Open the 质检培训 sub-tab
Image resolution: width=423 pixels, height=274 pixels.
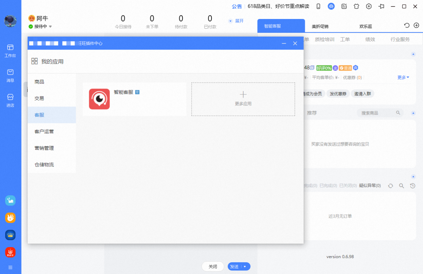click(325, 39)
